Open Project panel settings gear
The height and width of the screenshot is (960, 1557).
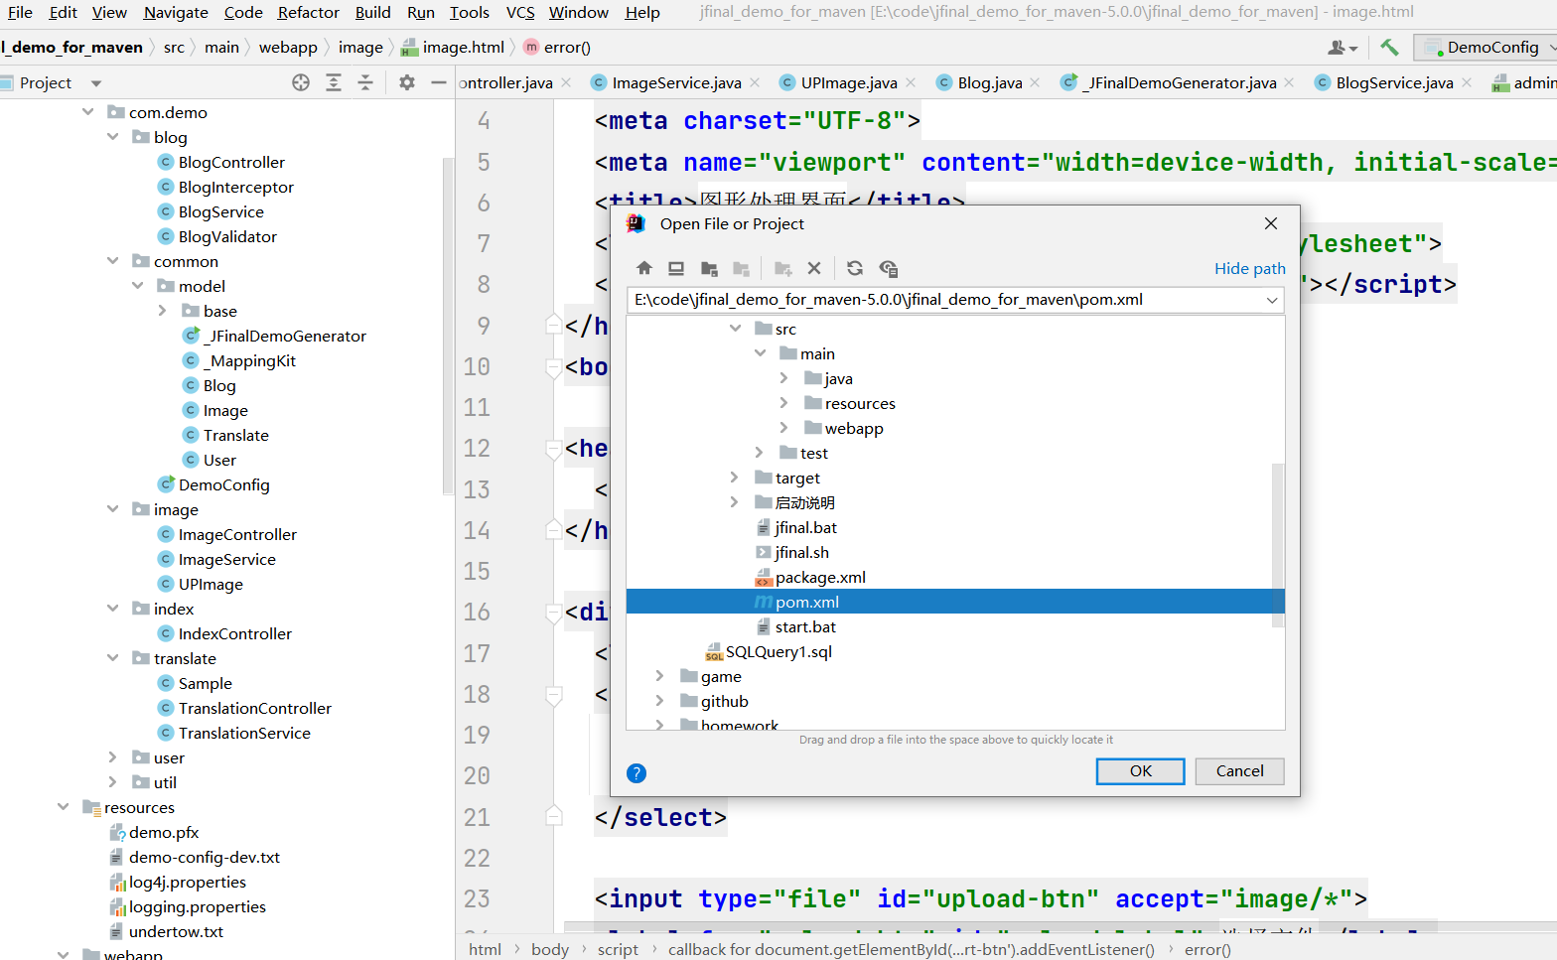407,82
